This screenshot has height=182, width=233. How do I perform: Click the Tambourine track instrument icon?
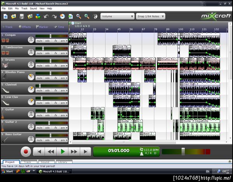[x=5, y=53]
